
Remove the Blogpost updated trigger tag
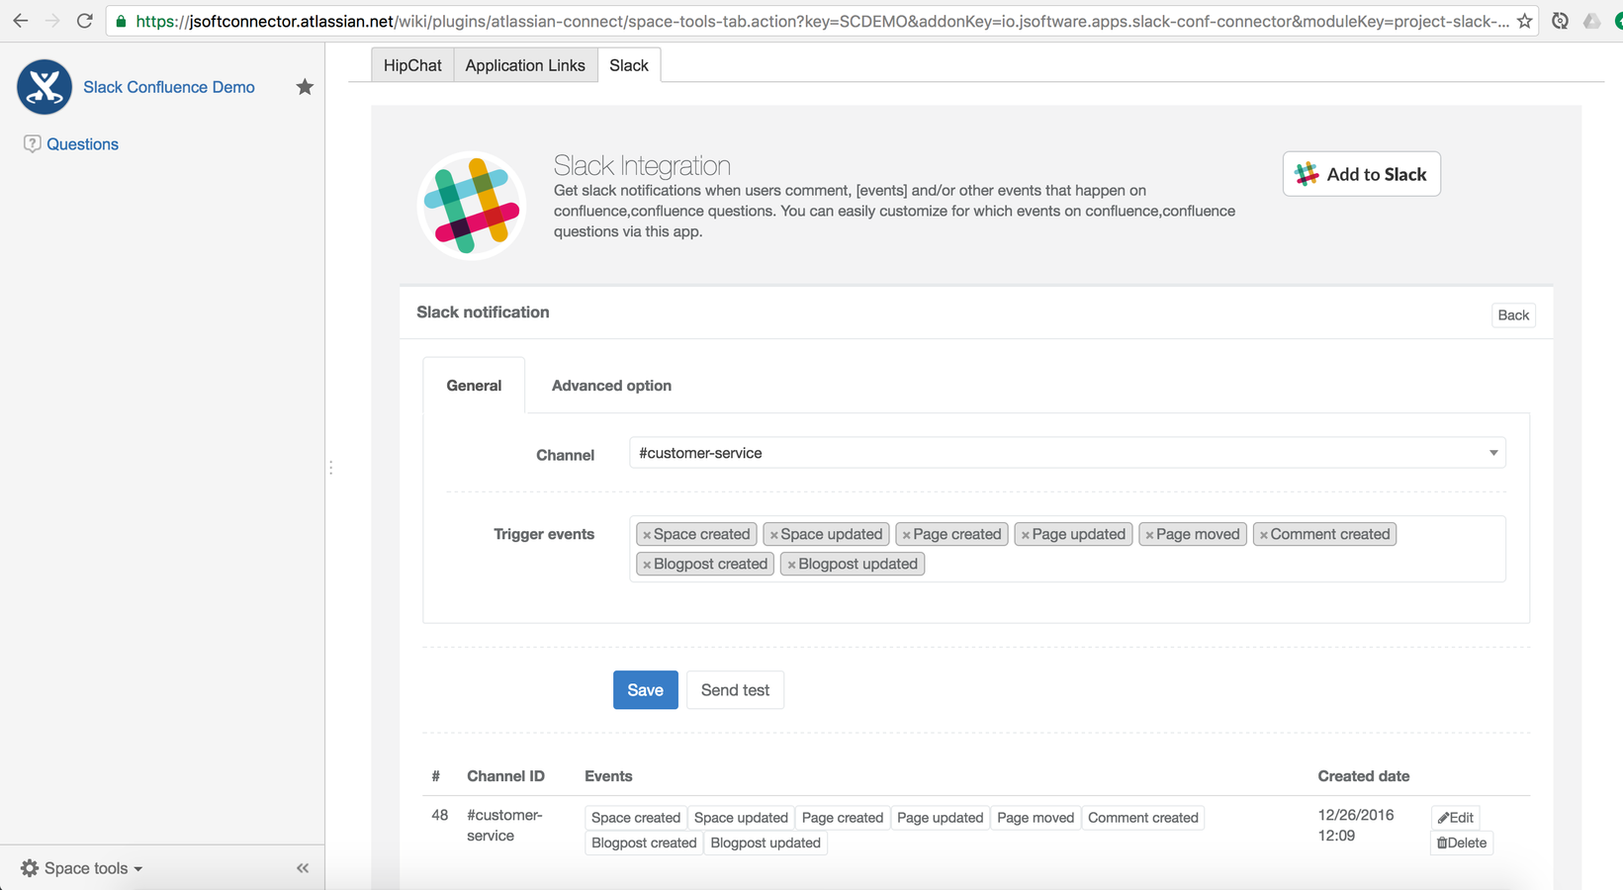pos(791,565)
